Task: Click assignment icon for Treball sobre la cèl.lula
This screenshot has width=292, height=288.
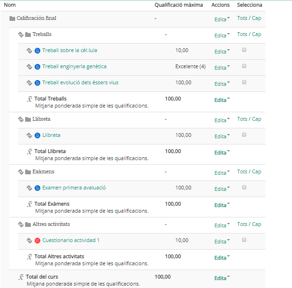Action: coord(37,51)
